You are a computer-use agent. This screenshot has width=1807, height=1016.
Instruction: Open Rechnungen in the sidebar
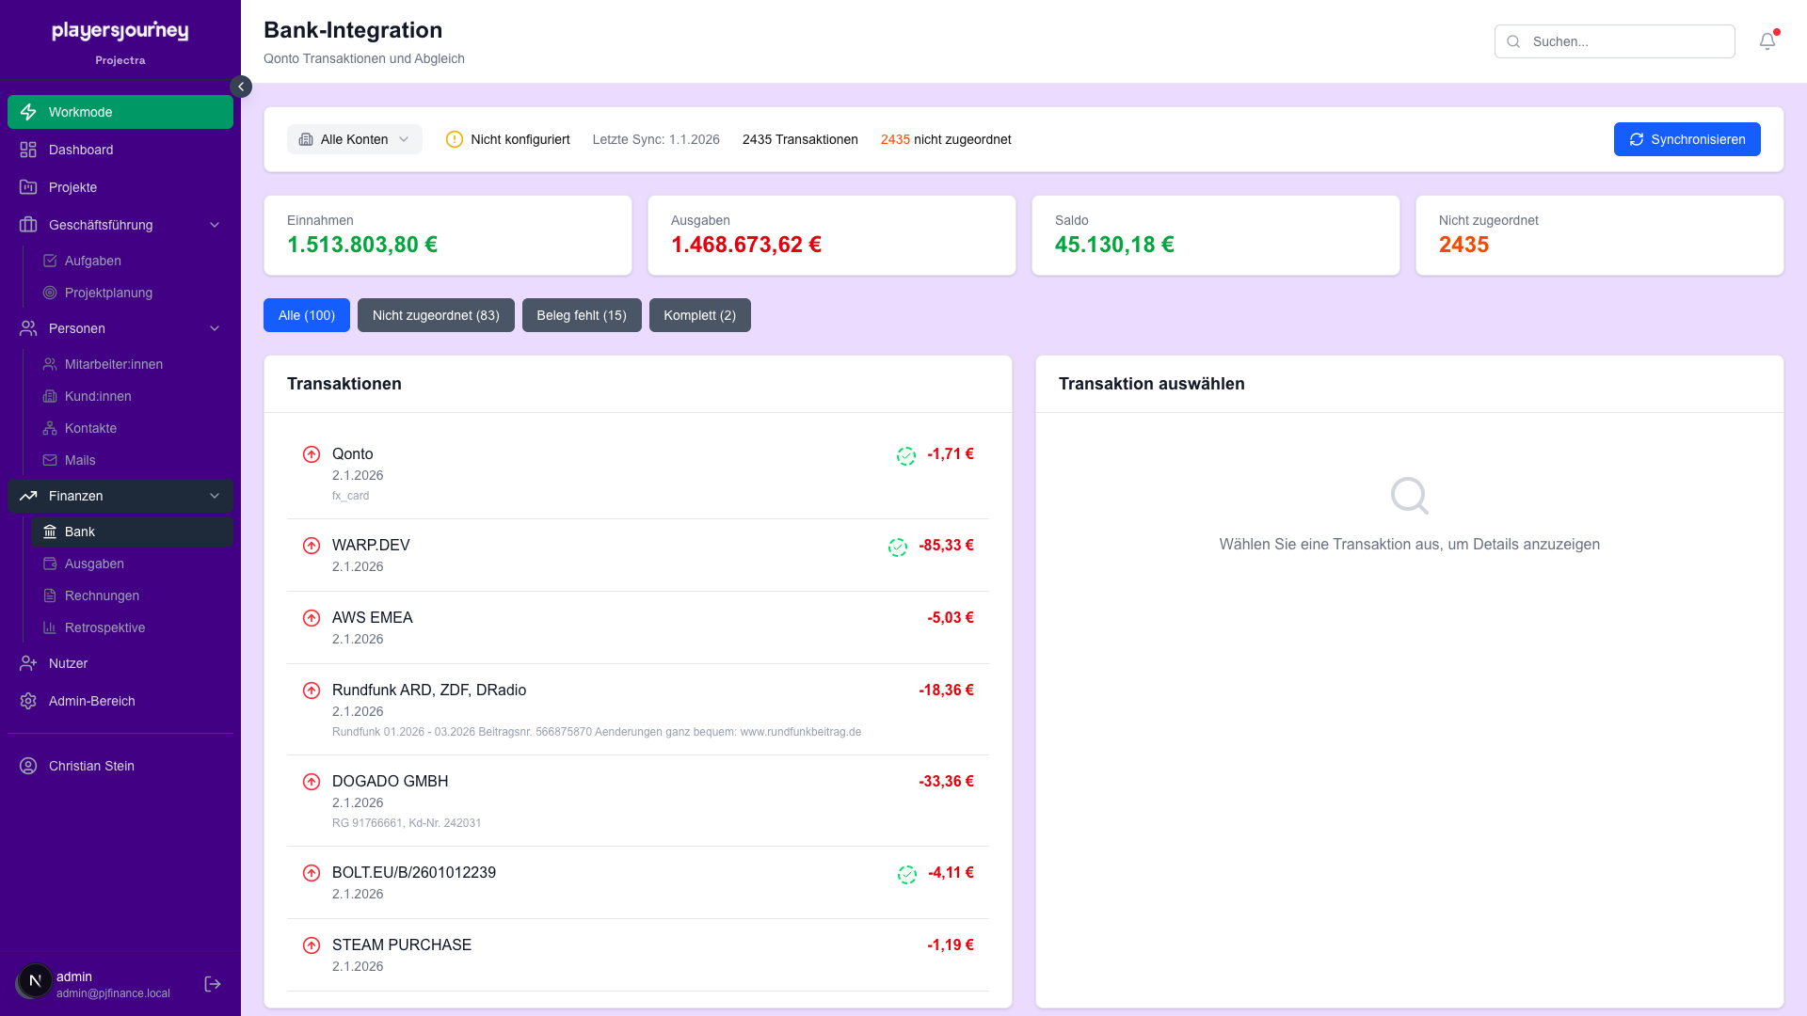pyautogui.click(x=102, y=595)
